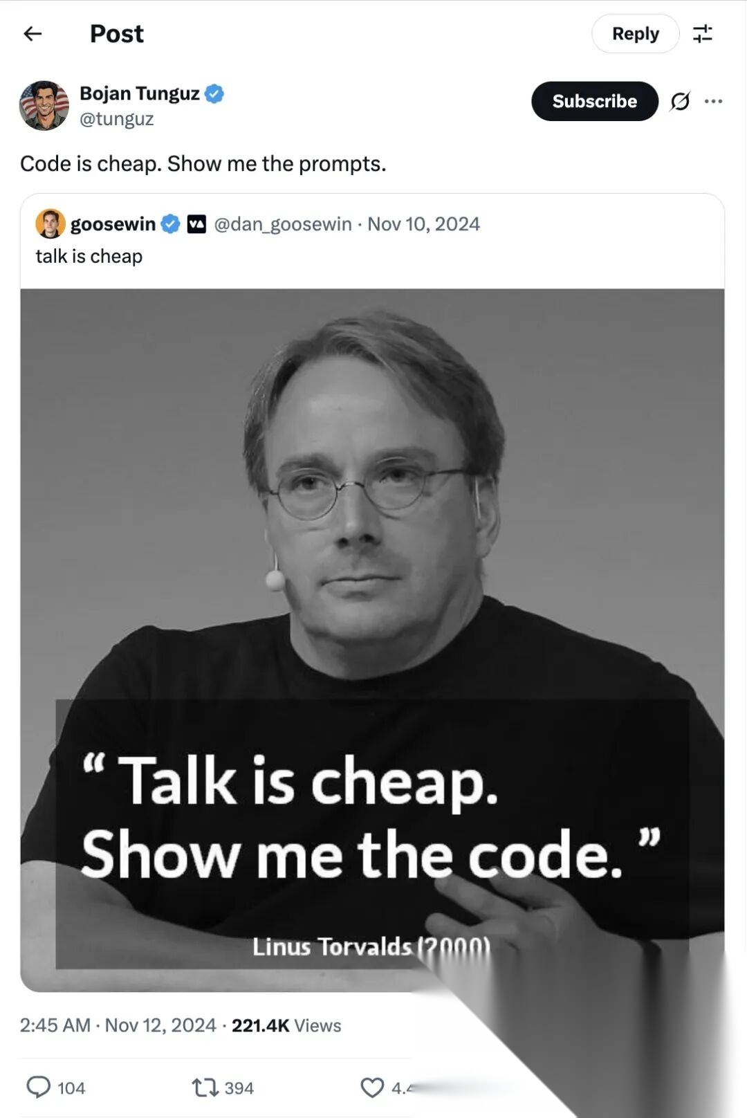This screenshot has height=1118, width=747.
Task: Subscribe to Bojan Tunguz
Action: [x=594, y=101]
